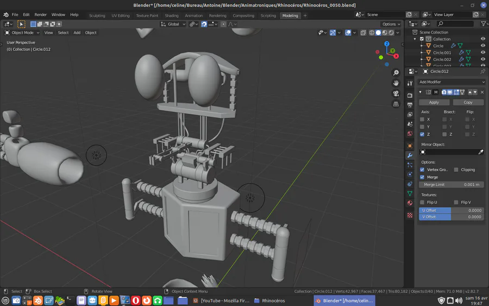
Task: Click Copy on the Mirror modifier
Action: click(x=468, y=102)
